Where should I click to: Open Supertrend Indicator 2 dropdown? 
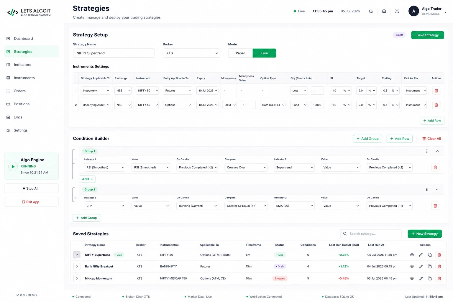(294, 168)
